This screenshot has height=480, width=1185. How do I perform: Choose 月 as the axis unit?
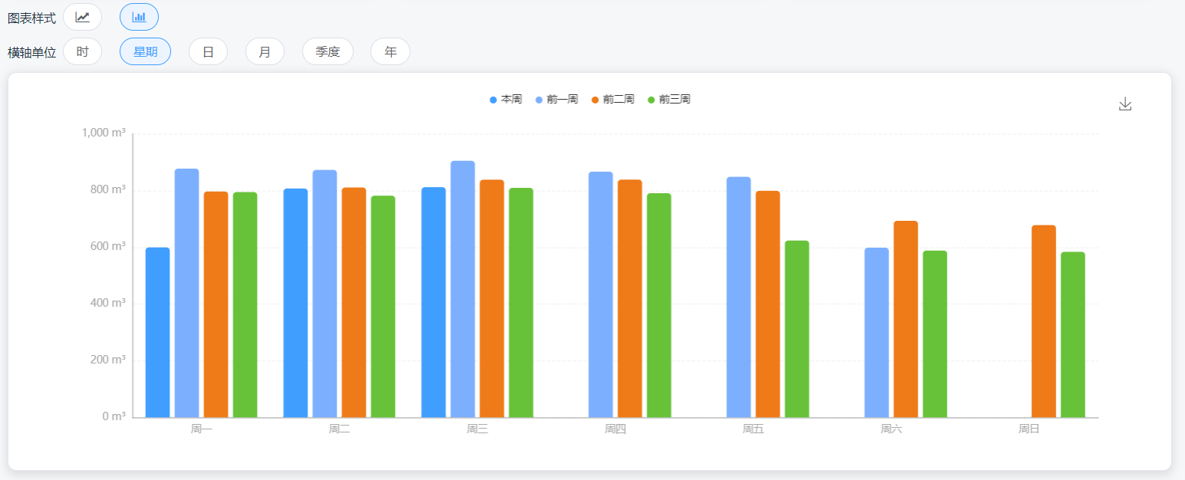pyautogui.click(x=265, y=51)
